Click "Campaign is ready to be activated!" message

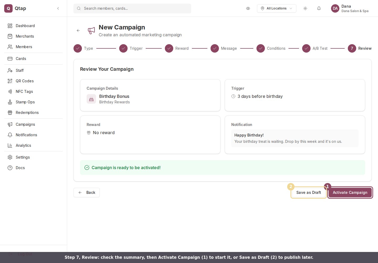click(x=126, y=168)
